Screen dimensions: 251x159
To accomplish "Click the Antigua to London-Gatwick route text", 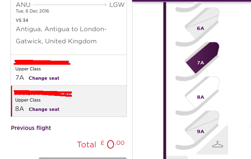I will pos(61,35).
